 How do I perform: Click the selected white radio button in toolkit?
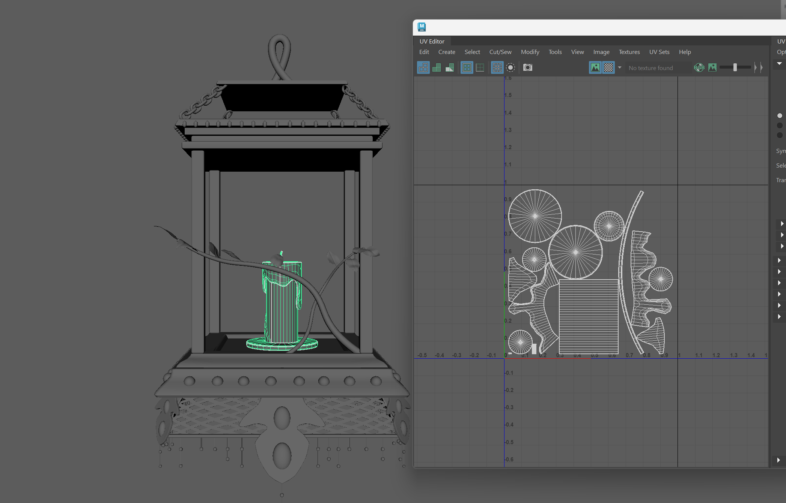[x=780, y=116]
